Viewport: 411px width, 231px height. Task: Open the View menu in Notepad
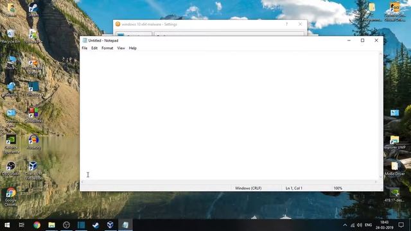pyautogui.click(x=121, y=48)
